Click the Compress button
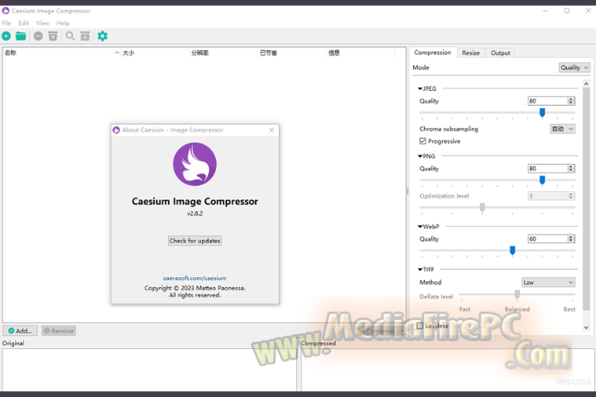Image resolution: width=596 pixels, height=397 pixels. 382,332
